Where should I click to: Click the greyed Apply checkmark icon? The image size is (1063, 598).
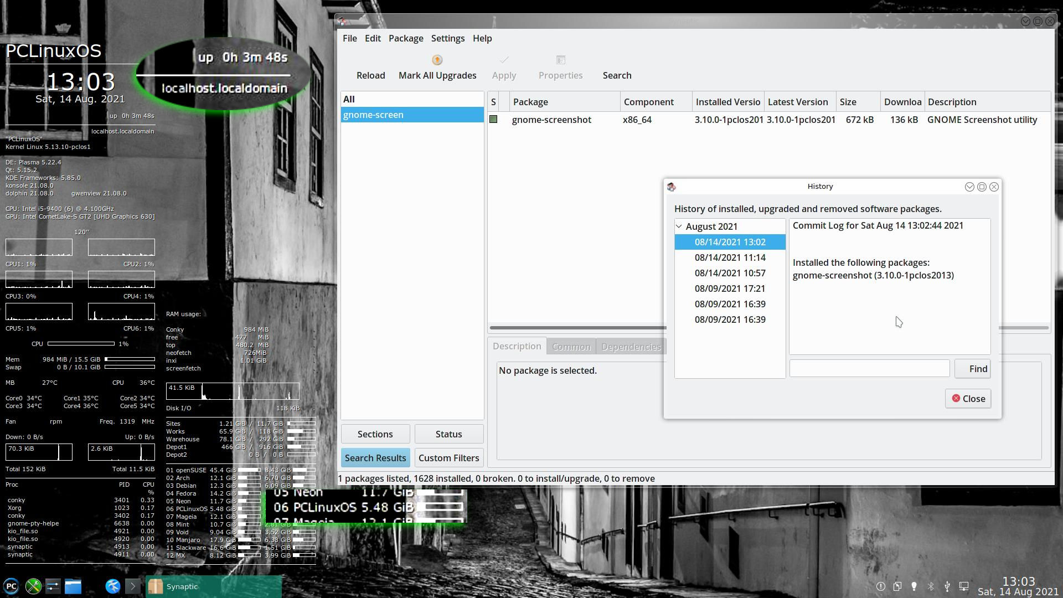(504, 60)
